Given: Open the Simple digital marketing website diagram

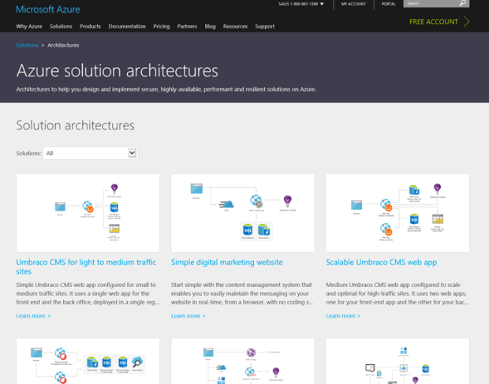Looking at the screenshot, I should pos(242,213).
